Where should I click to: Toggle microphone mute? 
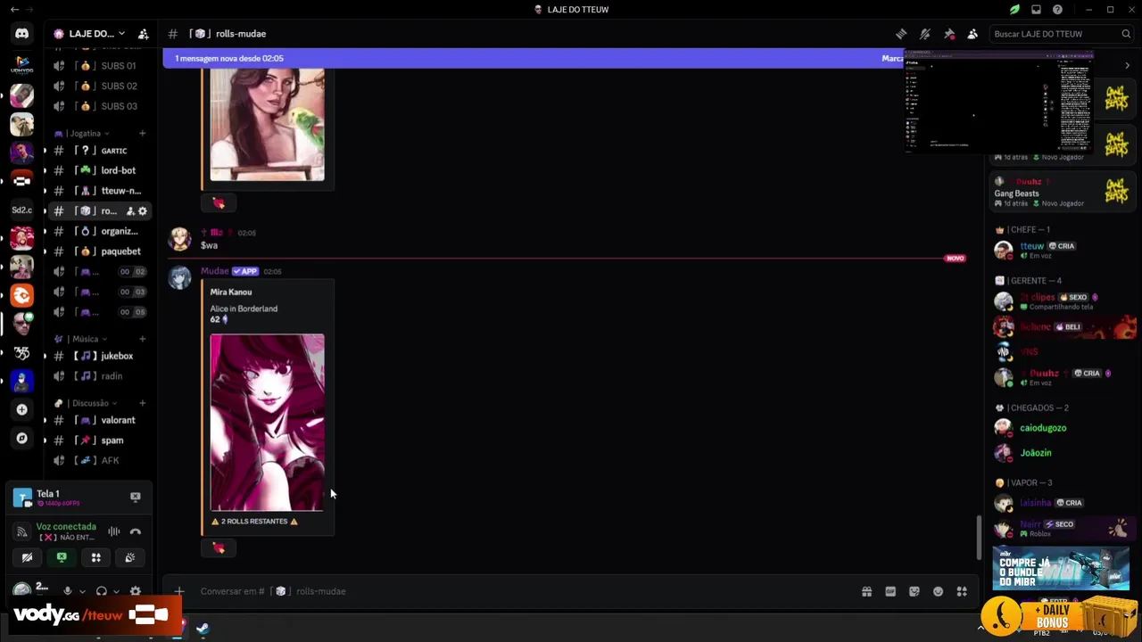[67, 591]
